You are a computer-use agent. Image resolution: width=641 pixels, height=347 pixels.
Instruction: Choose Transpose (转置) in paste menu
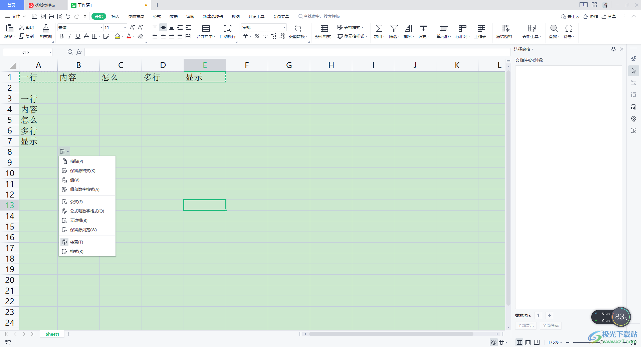[x=87, y=242]
